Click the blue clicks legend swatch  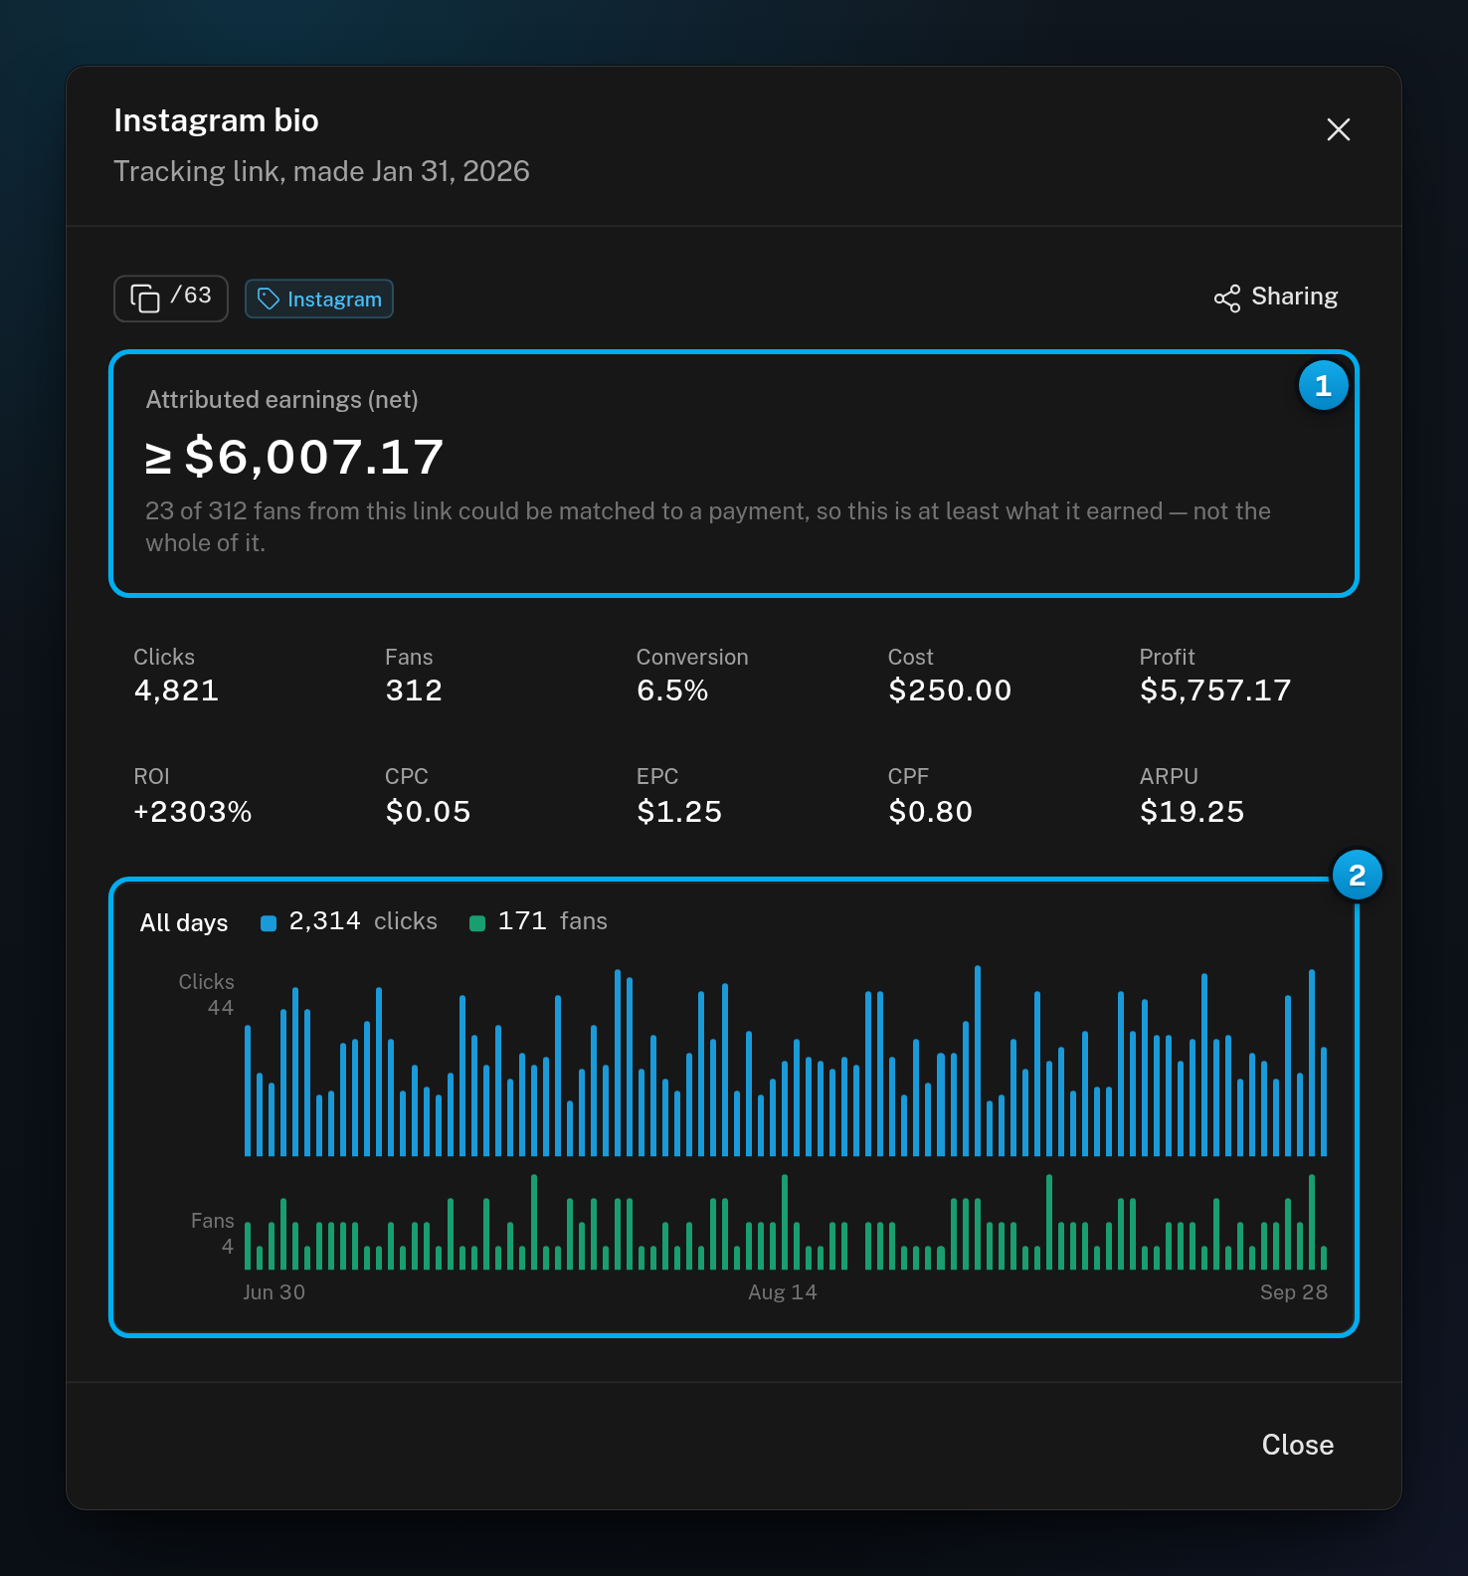[x=269, y=923]
